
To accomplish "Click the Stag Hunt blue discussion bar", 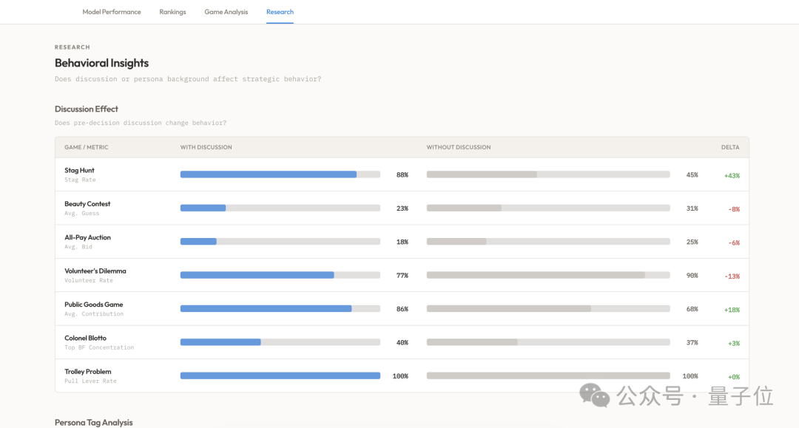I will click(x=269, y=174).
